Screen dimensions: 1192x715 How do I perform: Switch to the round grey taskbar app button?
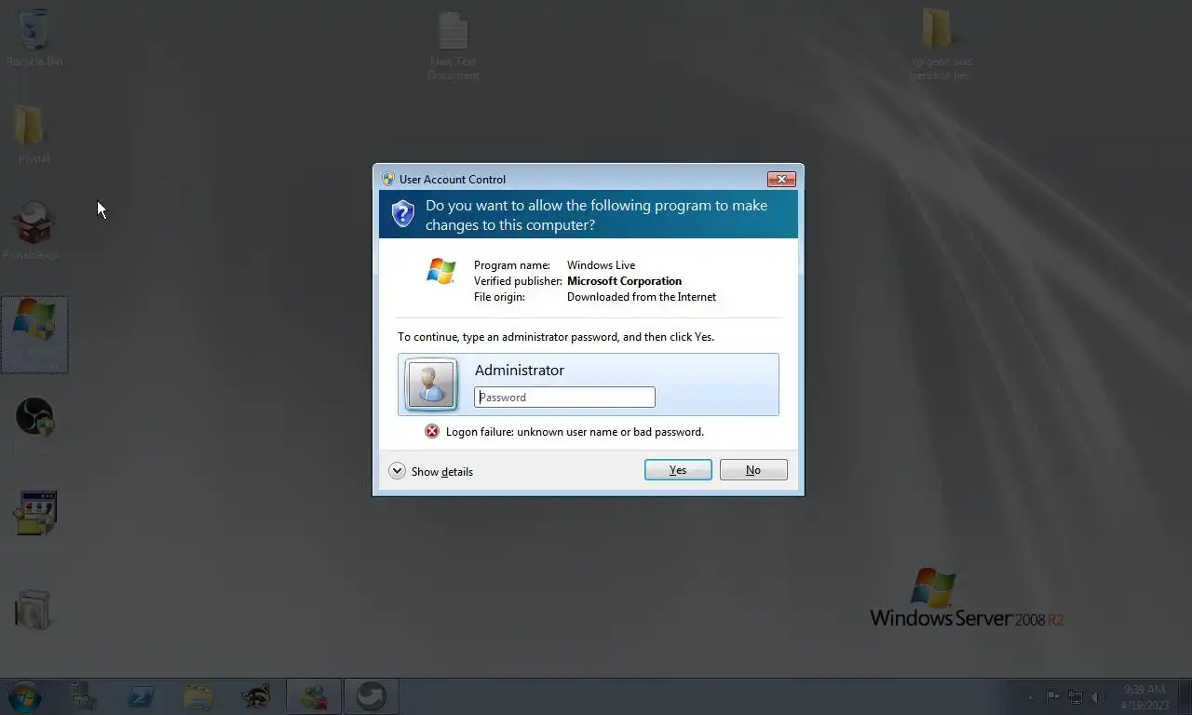pos(372,696)
